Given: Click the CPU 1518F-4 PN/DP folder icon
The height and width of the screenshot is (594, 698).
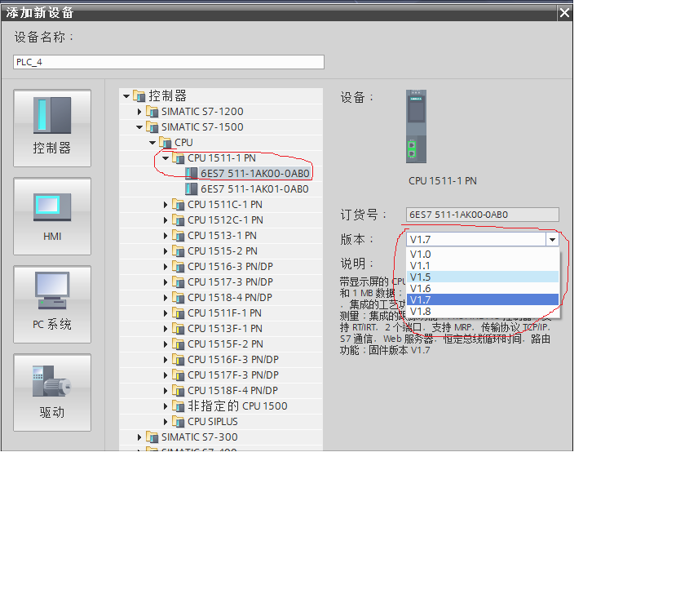Looking at the screenshot, I should pyautogui.click(x=178, y=391).
